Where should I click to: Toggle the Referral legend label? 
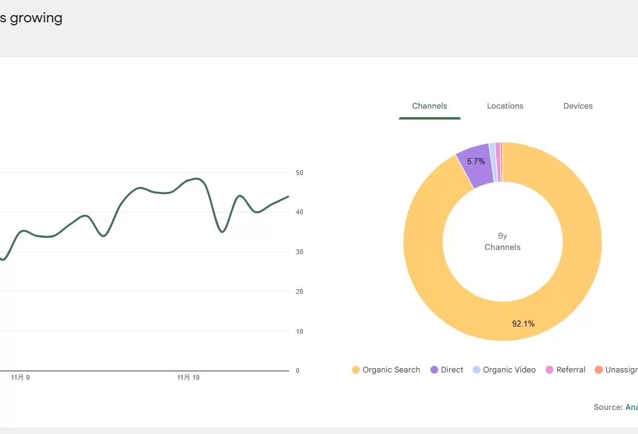click(x=570, y=370)
